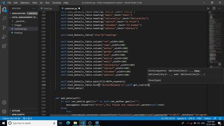224x126 pixels.
Task: Click the volume icon in system tray
Action: (198, 123)
